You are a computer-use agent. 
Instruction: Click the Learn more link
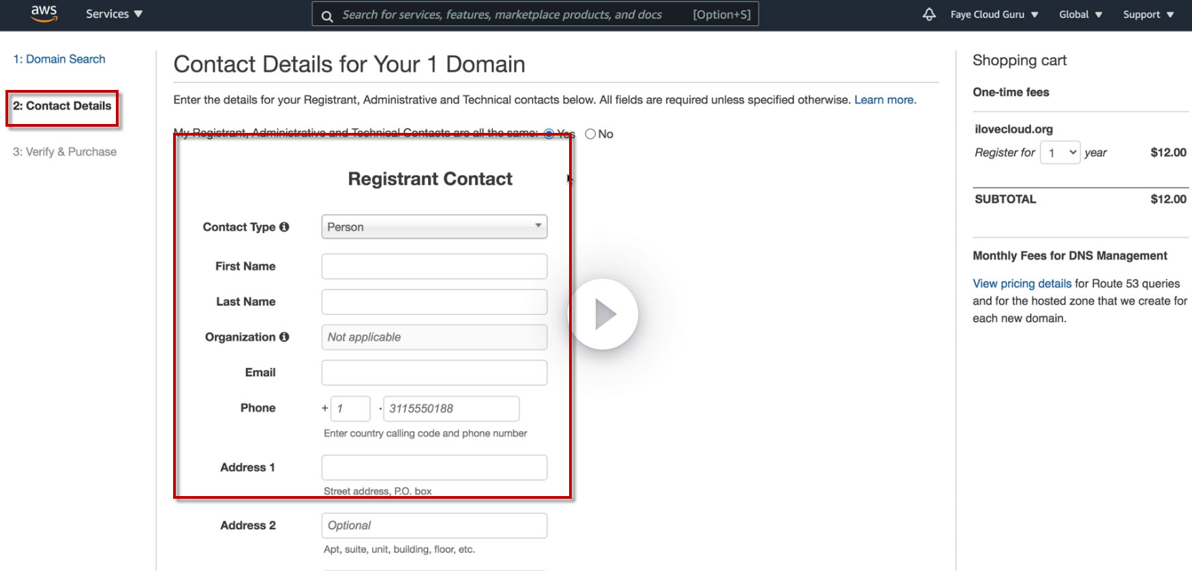[885, 99]
